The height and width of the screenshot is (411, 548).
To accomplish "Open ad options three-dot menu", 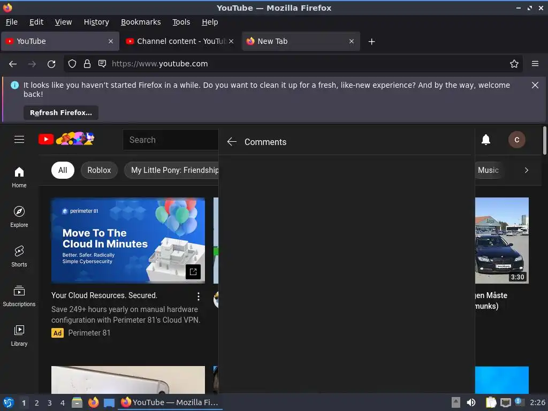I will (199, 296).
